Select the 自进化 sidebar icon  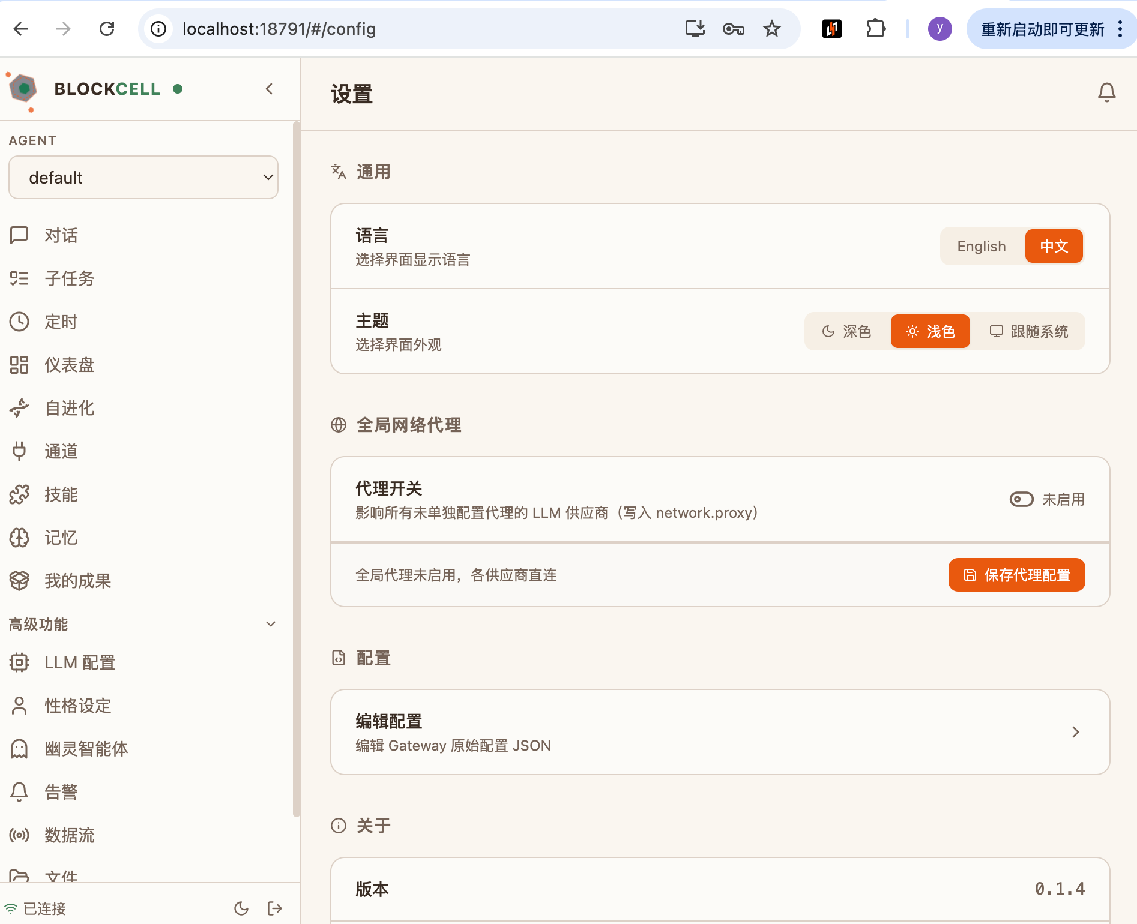tap(20, 408)
